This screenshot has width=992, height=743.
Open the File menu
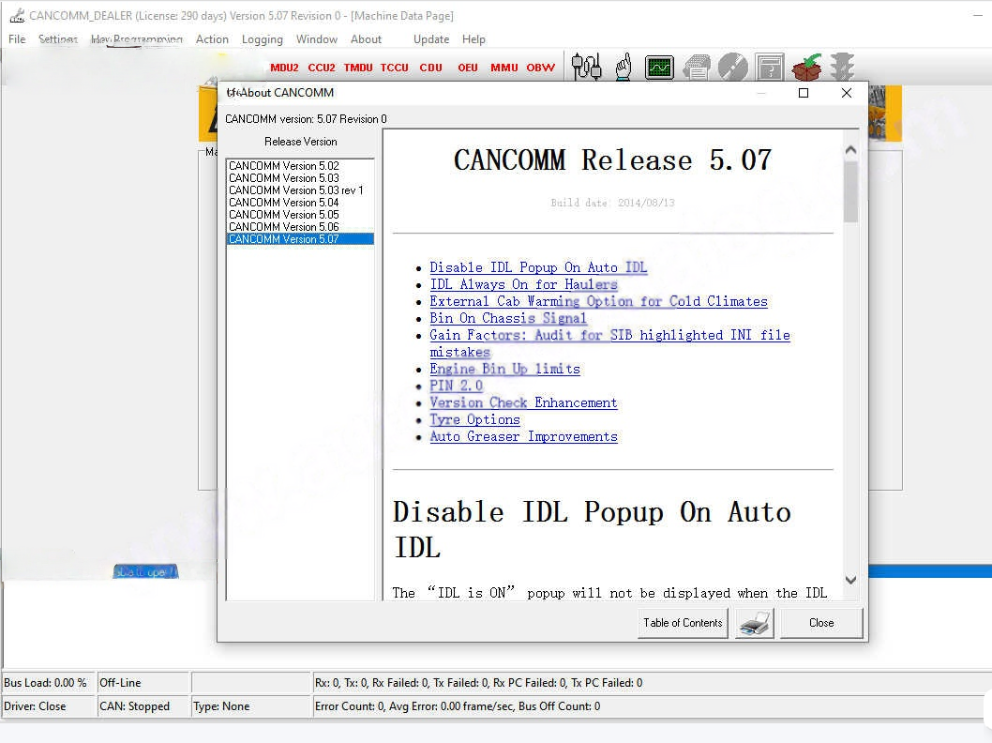click(17, 39)
